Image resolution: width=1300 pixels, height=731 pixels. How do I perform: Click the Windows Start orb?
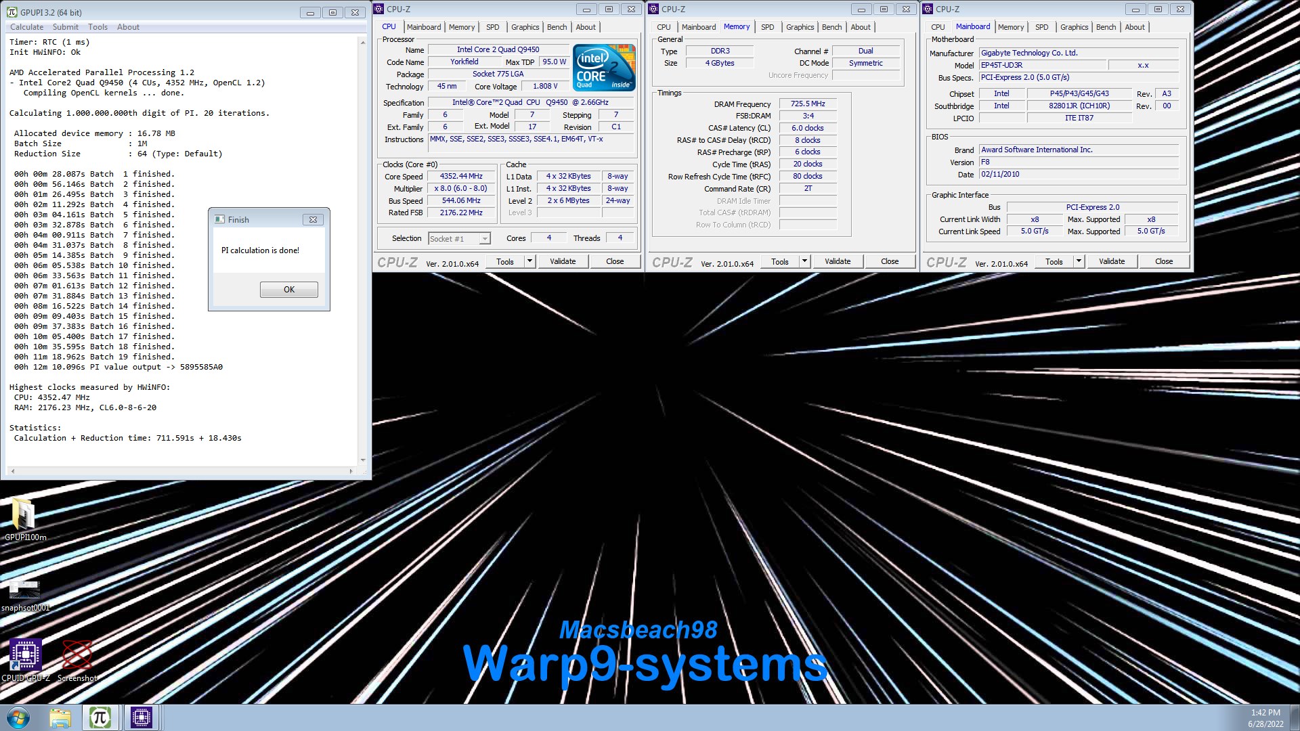point(18,717)
